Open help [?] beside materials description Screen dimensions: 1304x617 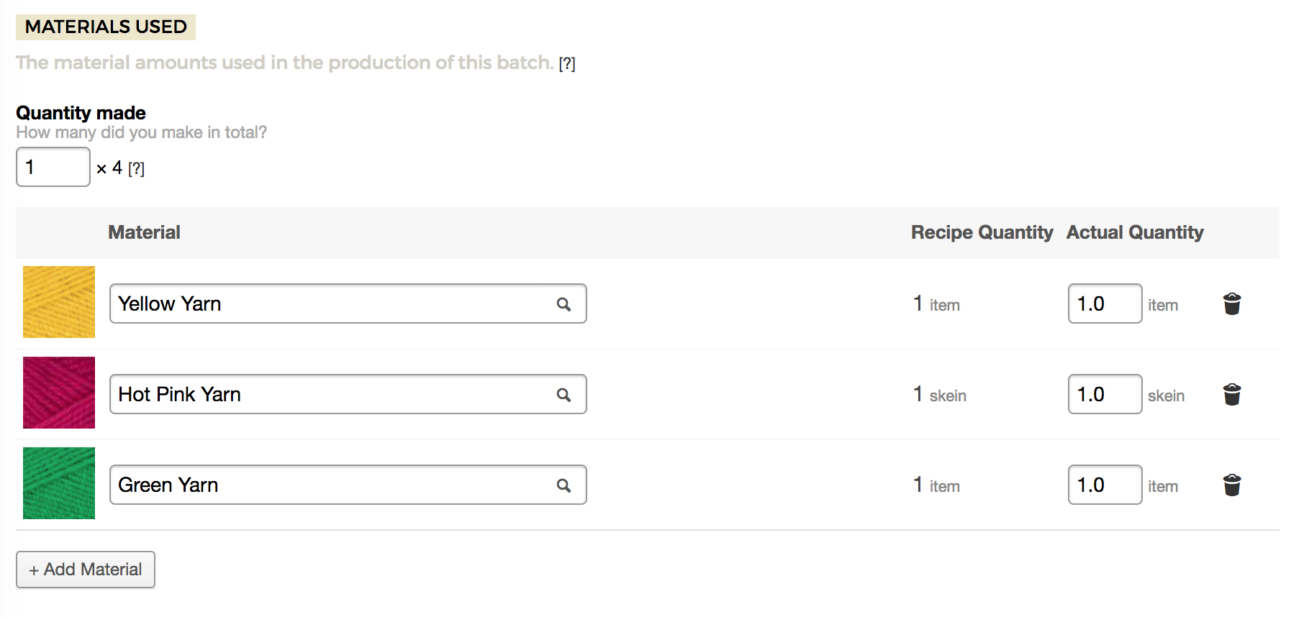(x=567, y=64)
